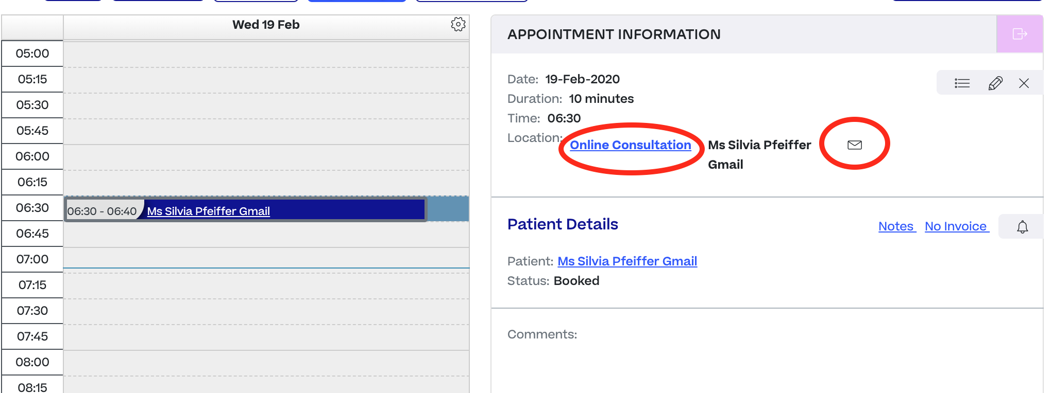This screenshot has height=393, width=1052.
Task: Select the 07:30 calendar time slot
Action: 266,312
